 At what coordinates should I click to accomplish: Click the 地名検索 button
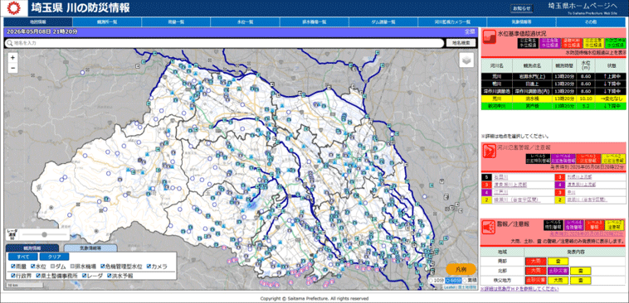[461, 43]
